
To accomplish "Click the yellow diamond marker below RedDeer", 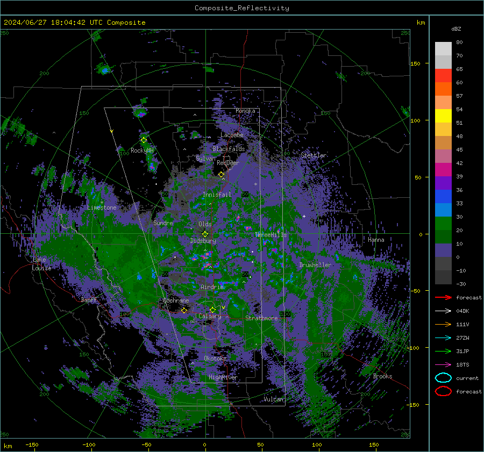I will click(222, 175).
